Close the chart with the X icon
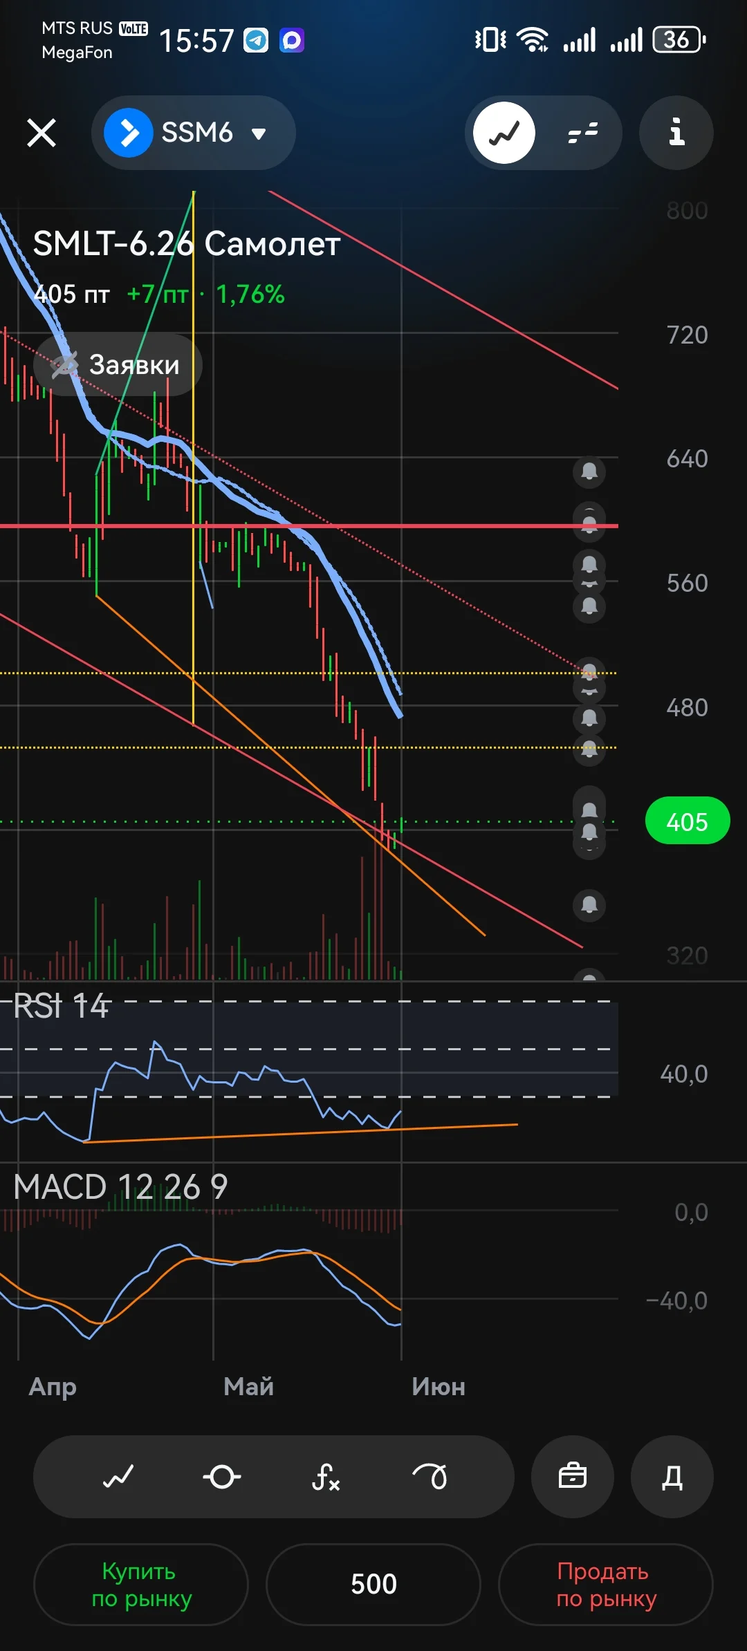The image size is (747, 1651). tap(41, 133)
